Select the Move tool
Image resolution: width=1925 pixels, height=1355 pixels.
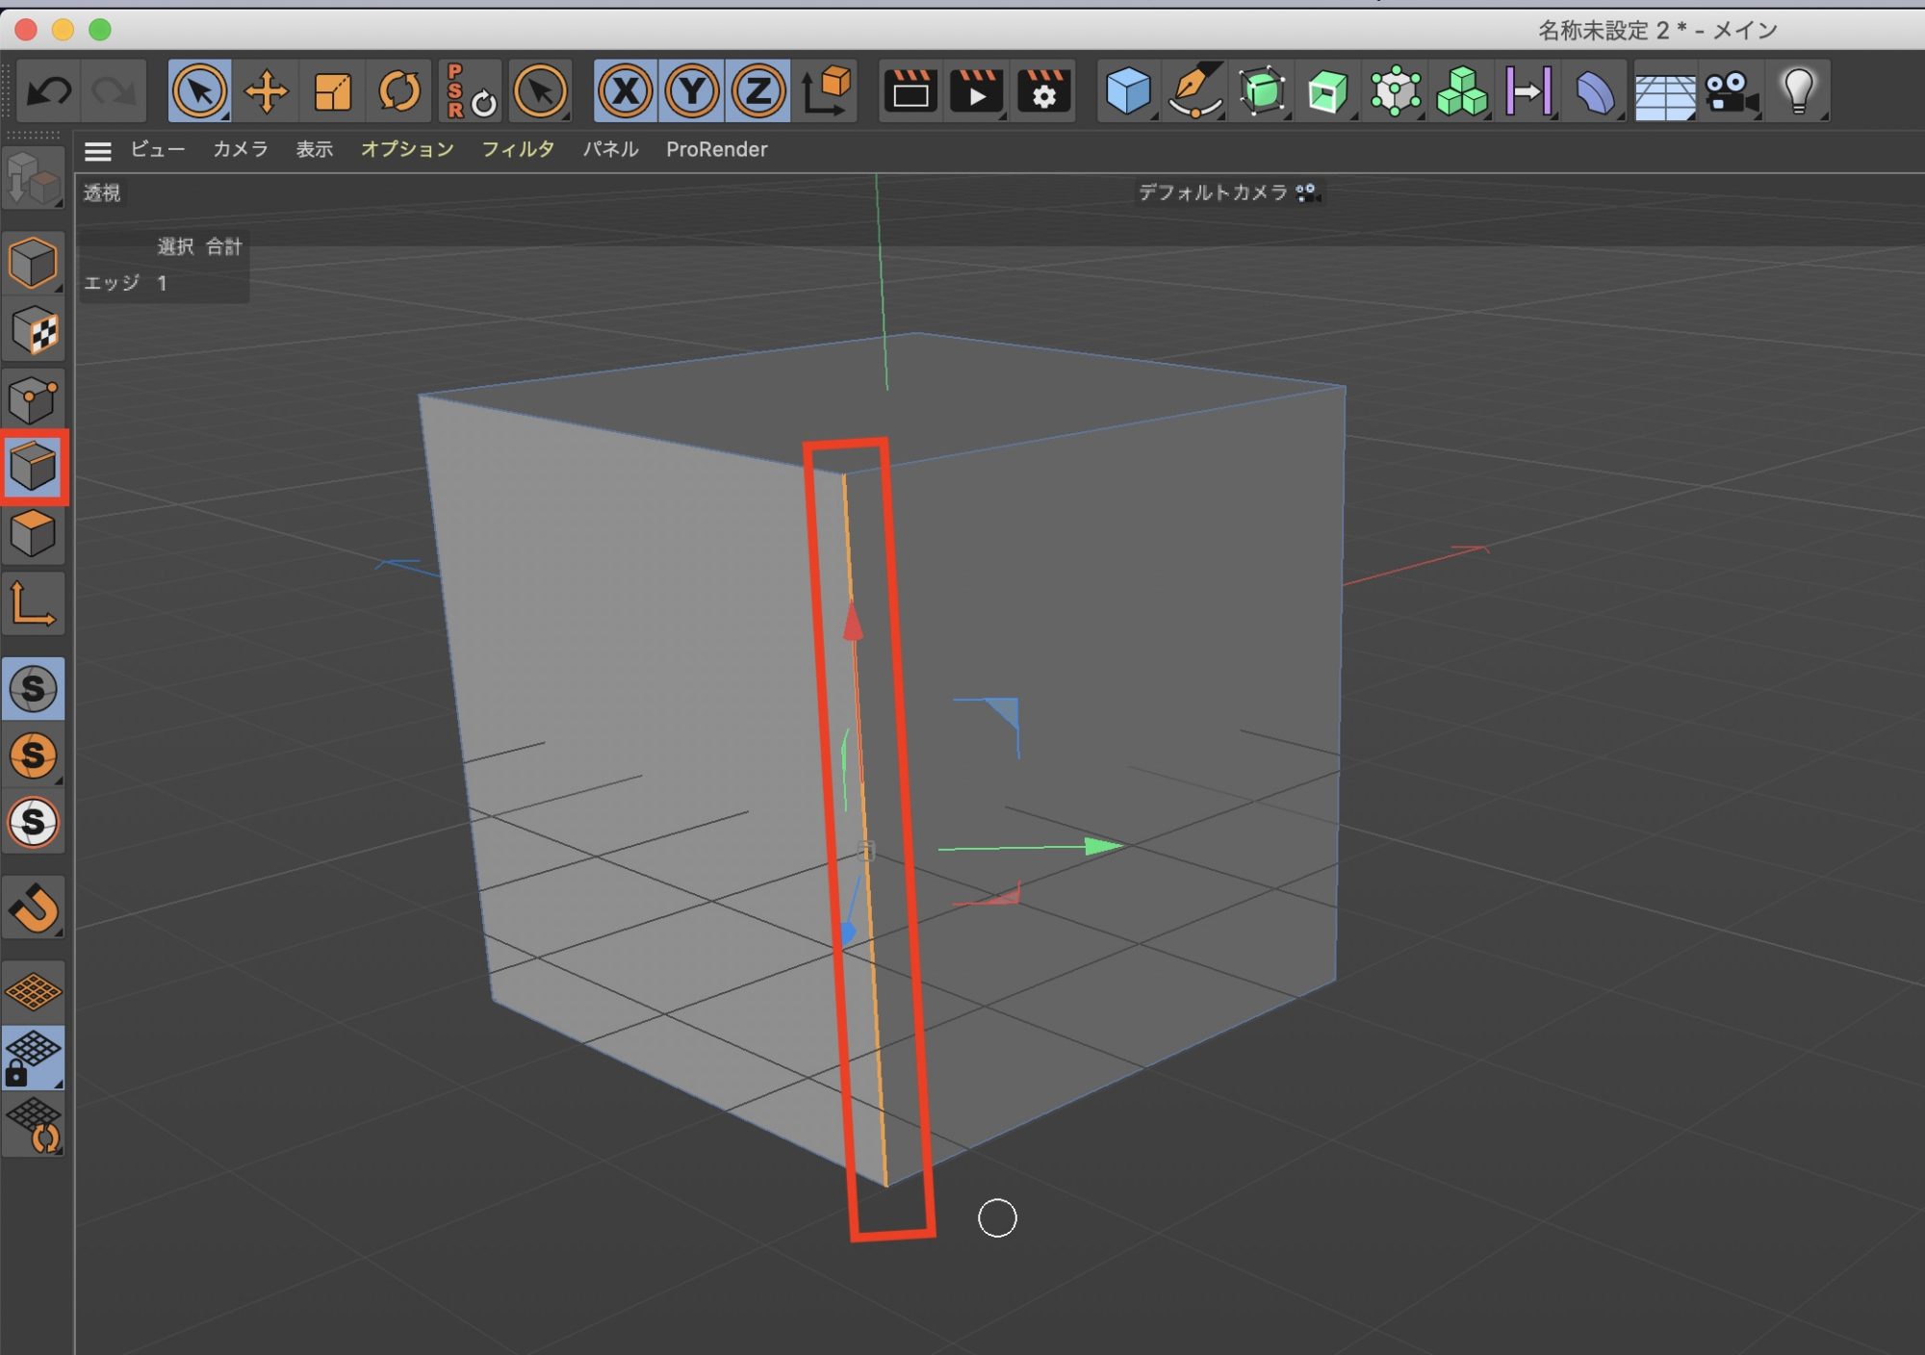266,92
